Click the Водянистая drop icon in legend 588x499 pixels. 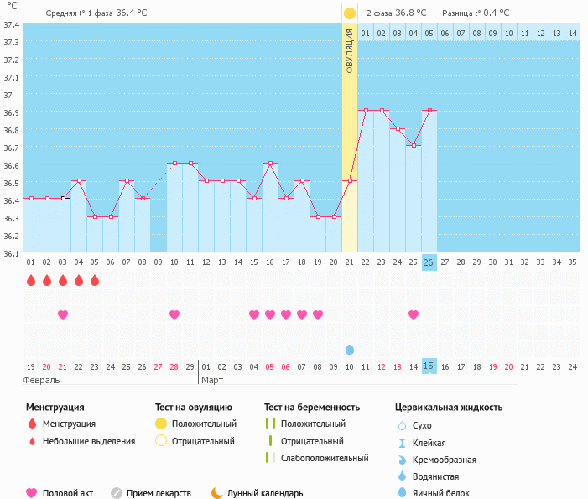[x=402, y=476]
